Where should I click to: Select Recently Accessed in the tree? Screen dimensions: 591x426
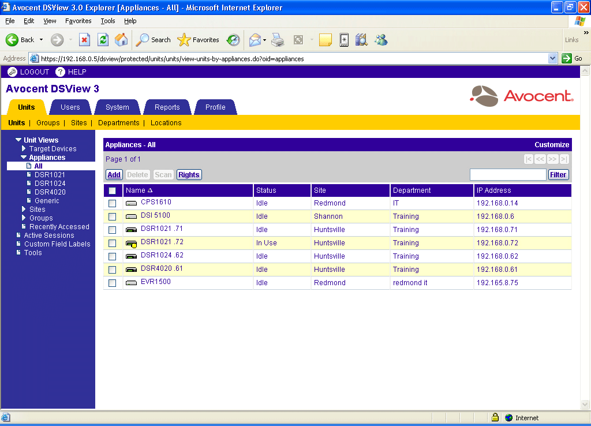(x=59, y=227)
